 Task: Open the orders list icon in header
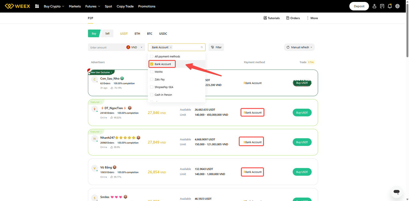[382, 6]
